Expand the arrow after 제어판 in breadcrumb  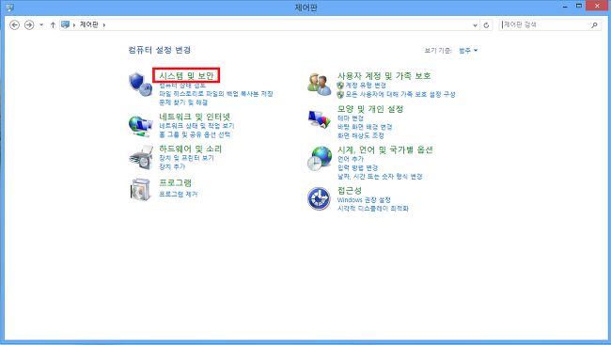click(x=104, y=25)
